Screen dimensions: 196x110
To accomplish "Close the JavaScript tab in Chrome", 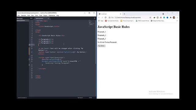I will tap(120, 14).
